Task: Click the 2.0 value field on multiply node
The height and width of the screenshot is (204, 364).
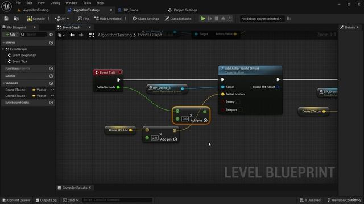Action: point(155,138)
